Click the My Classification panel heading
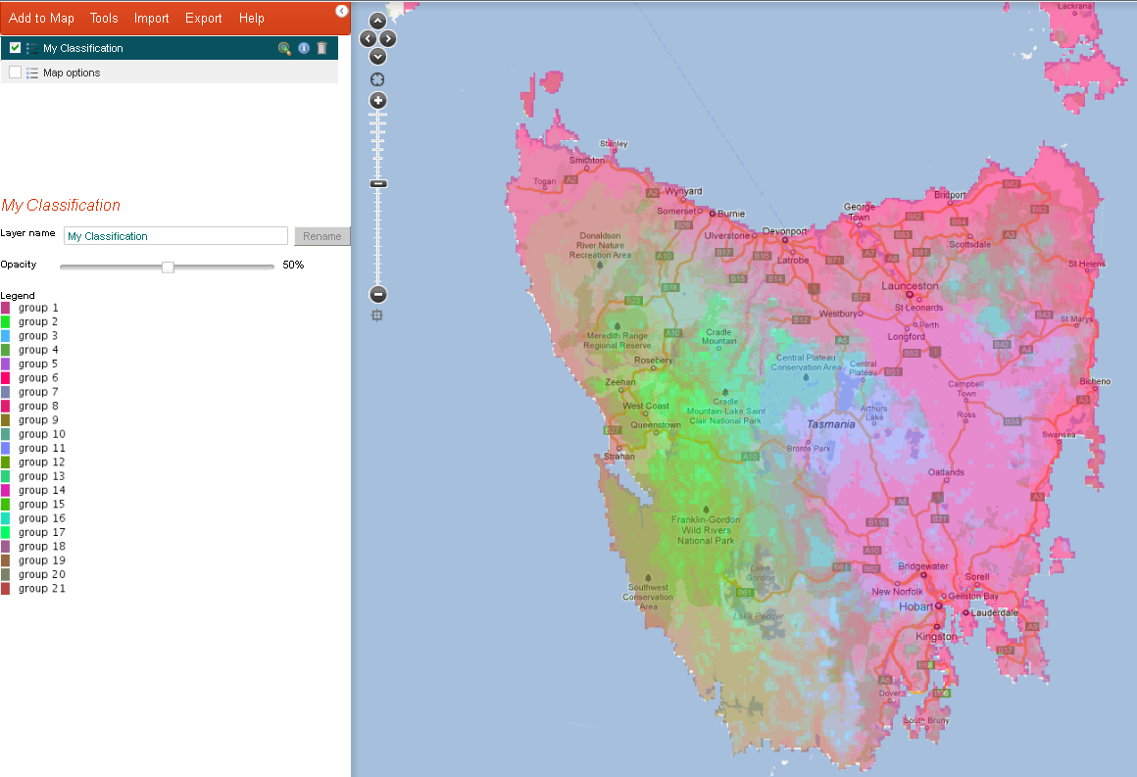Screen dimensions: 1137x777 point(61,205)
